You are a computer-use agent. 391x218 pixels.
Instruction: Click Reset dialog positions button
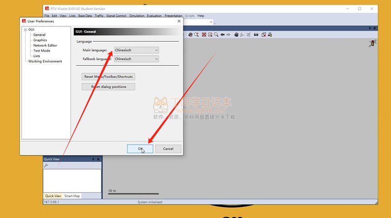109,87
